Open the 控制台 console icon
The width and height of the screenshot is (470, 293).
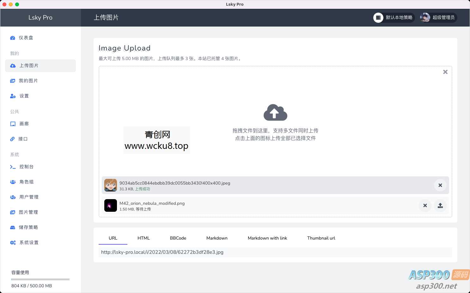27,167
